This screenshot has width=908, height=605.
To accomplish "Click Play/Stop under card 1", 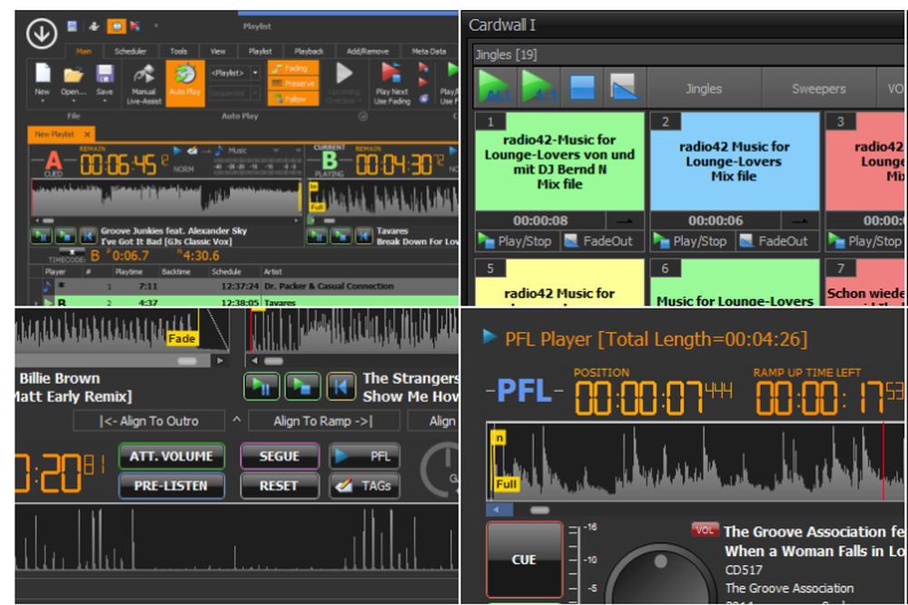I will (517, 240).
